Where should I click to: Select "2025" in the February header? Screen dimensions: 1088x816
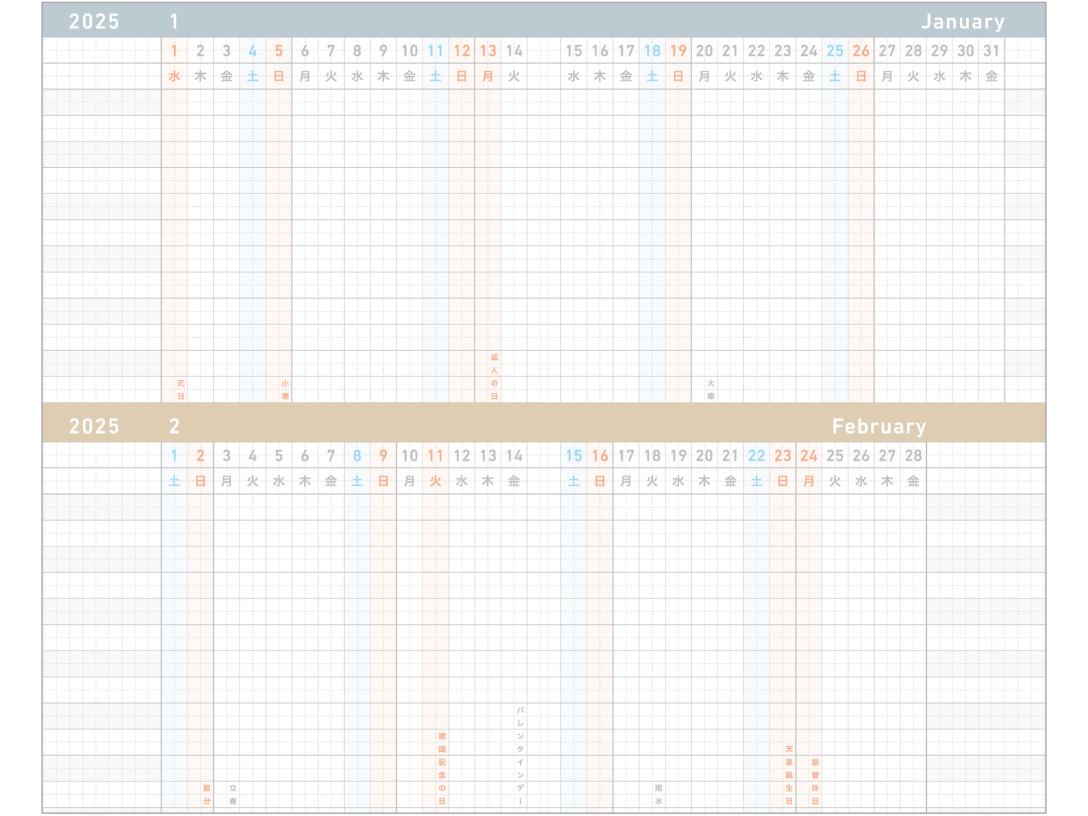tap(94, 427)
